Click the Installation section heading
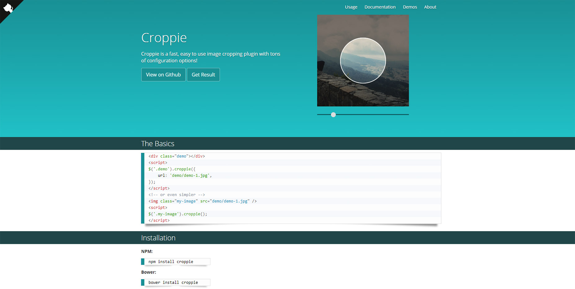Screen dimensions: 575x289 (158, 238)
